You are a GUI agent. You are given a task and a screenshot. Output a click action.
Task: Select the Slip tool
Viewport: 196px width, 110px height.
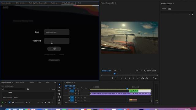[x=59, y=97]
